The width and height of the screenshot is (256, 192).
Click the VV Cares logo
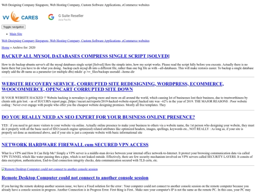point(20,17)
